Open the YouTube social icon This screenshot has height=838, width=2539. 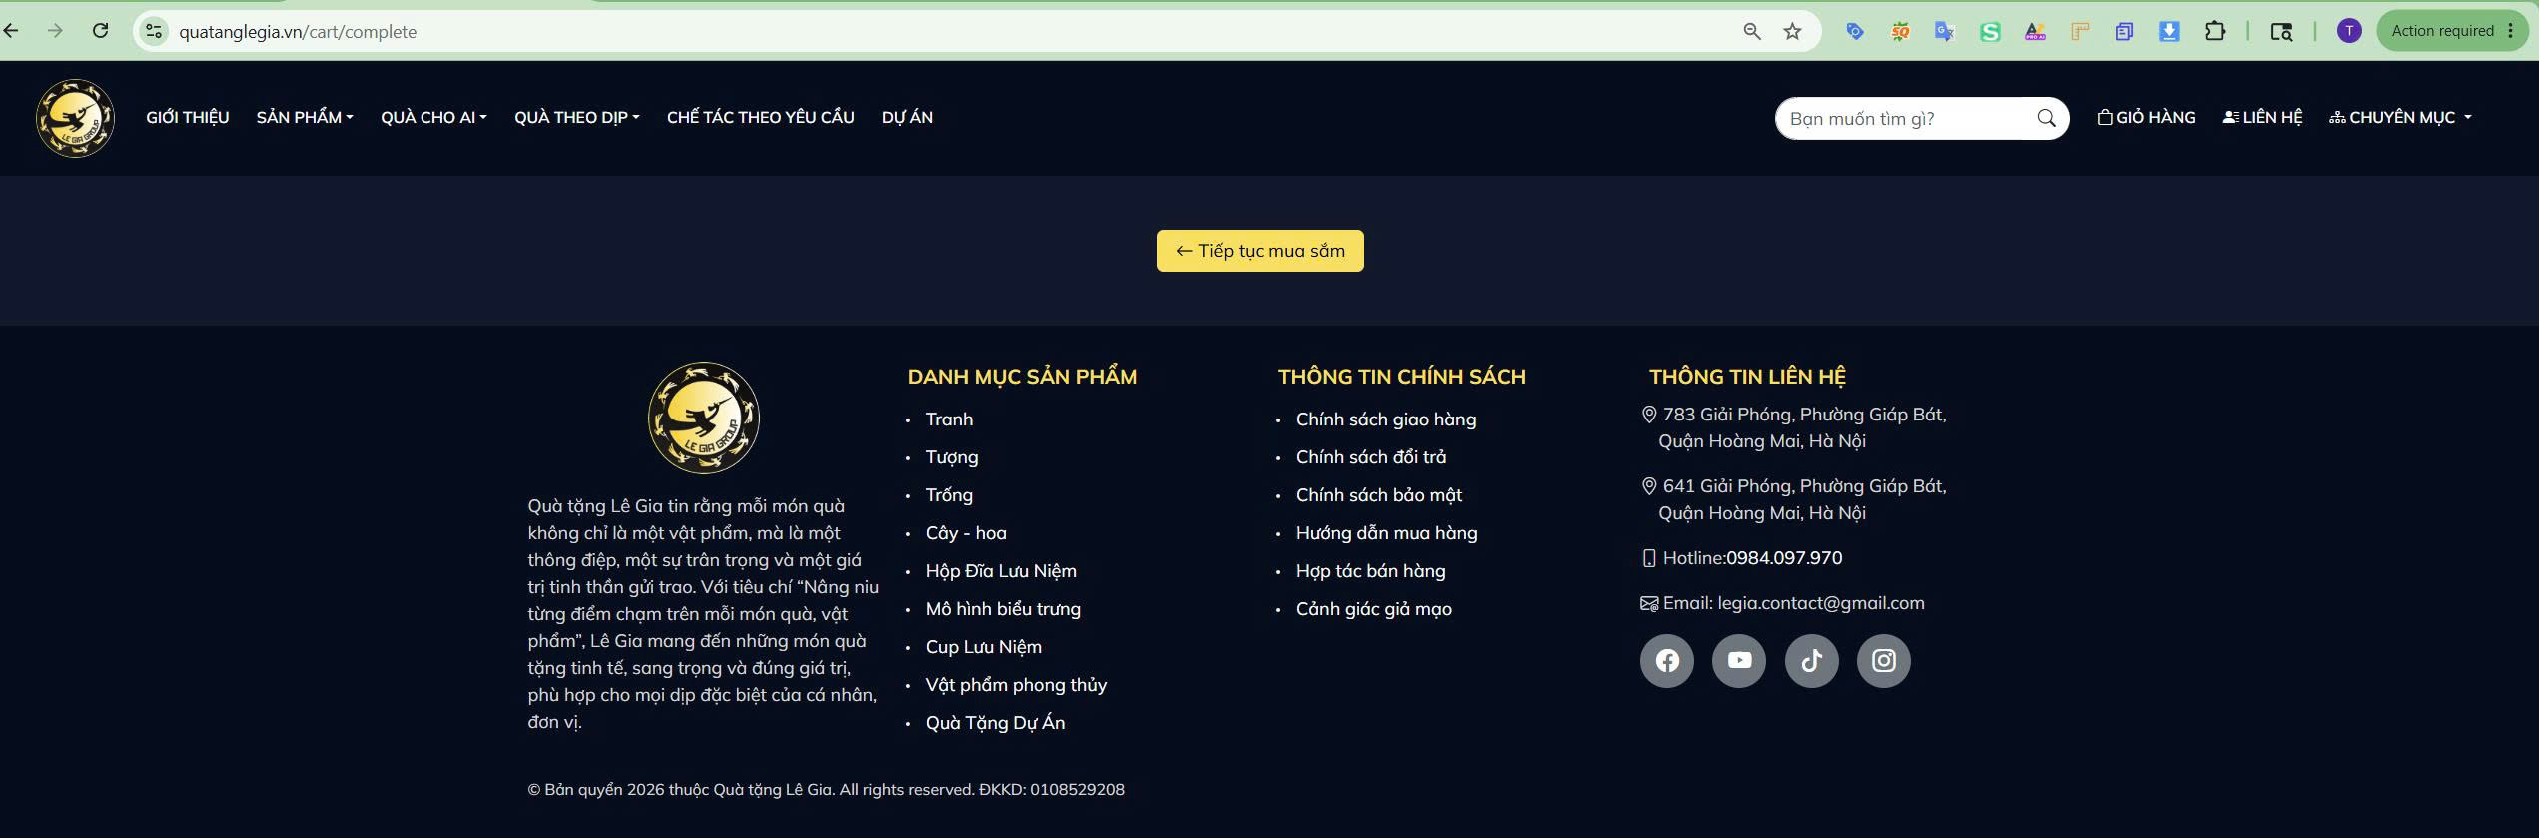(1739, 661)
